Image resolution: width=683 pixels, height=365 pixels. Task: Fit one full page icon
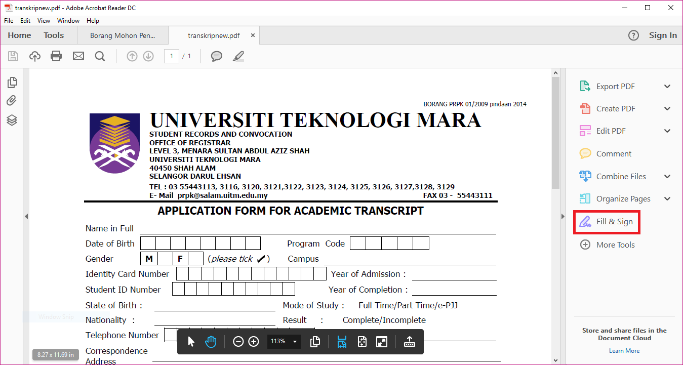pos(361,342)
